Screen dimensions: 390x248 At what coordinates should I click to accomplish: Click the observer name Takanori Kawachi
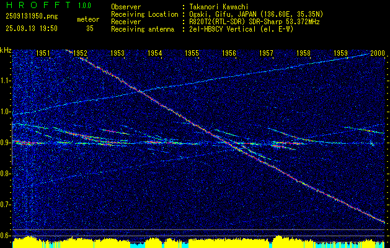pyautogui.click(x=219, y=7)
